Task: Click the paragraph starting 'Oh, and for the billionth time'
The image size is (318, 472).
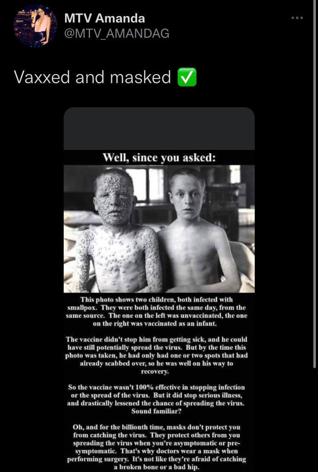Action: pyautogui.click(x=156, y=447)
